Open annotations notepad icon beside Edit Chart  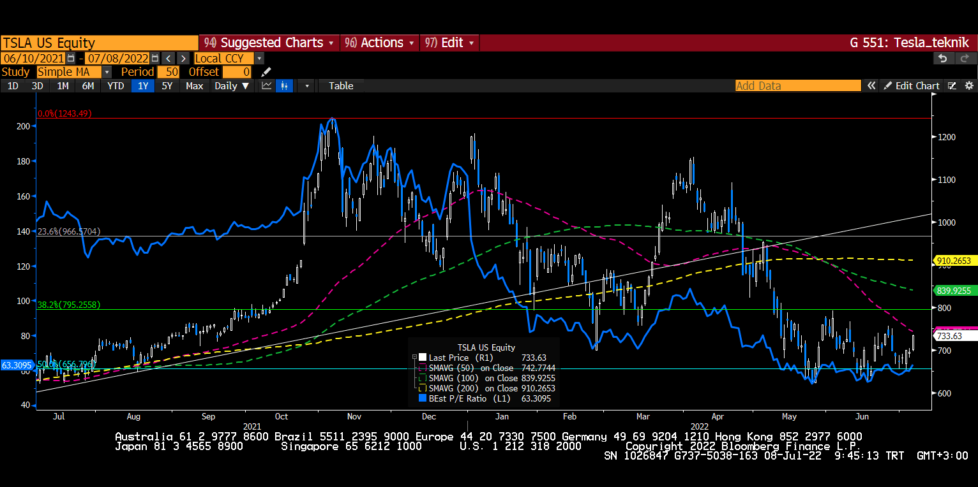point(952,86)
